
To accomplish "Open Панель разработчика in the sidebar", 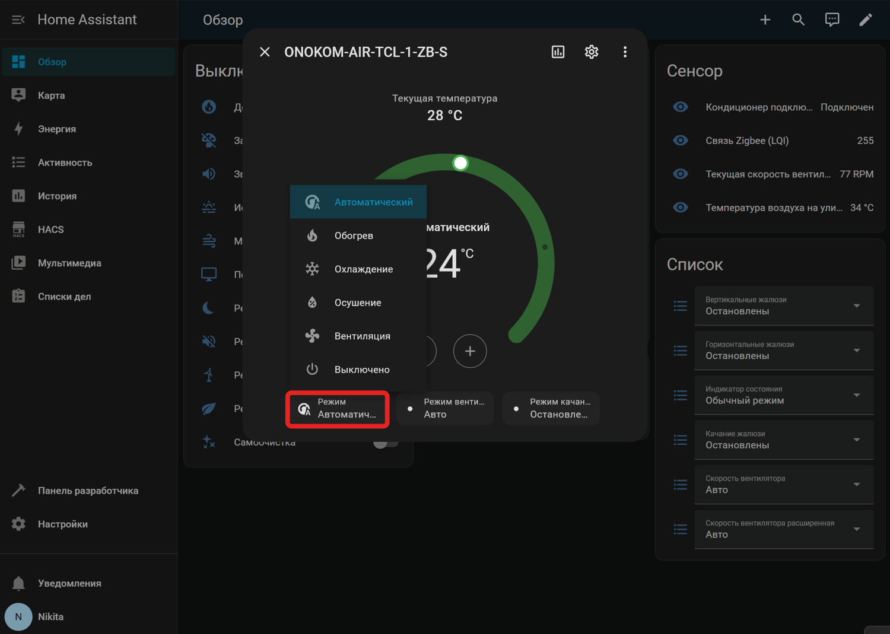I will [88, 490].
